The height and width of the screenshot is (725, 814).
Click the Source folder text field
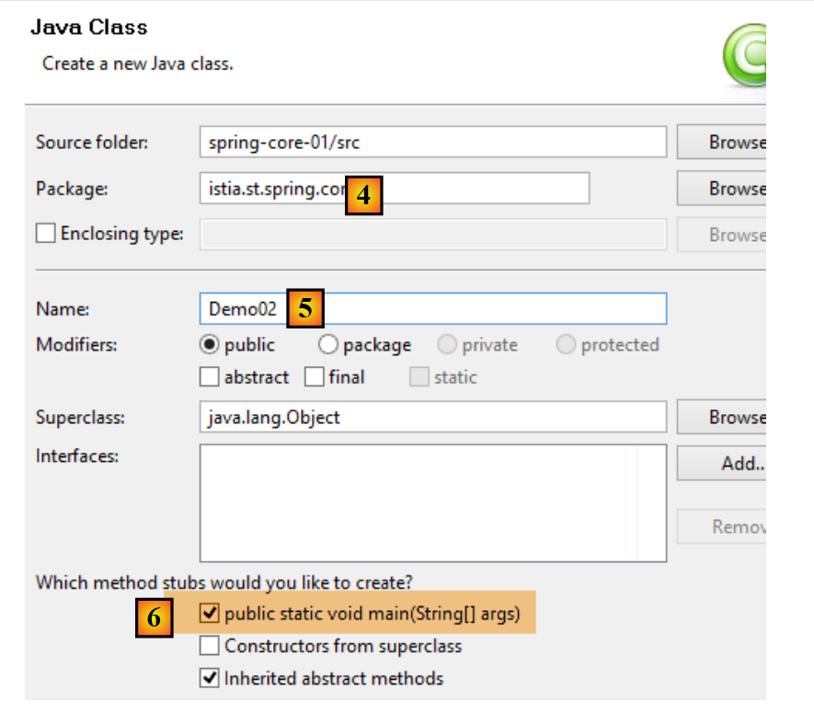click(432, 142)
